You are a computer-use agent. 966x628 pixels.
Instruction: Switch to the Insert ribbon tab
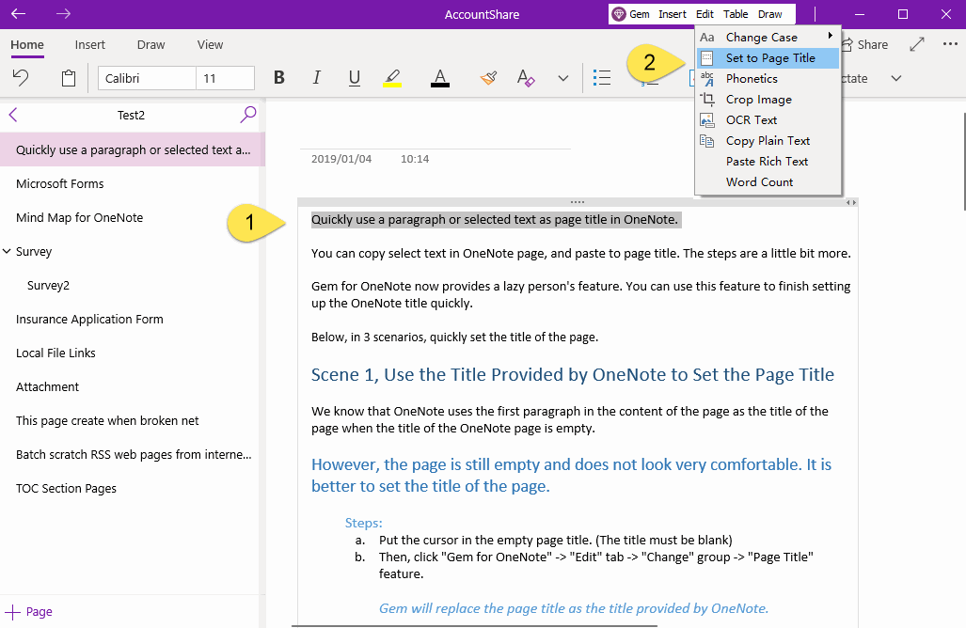(x=90, y=44)
